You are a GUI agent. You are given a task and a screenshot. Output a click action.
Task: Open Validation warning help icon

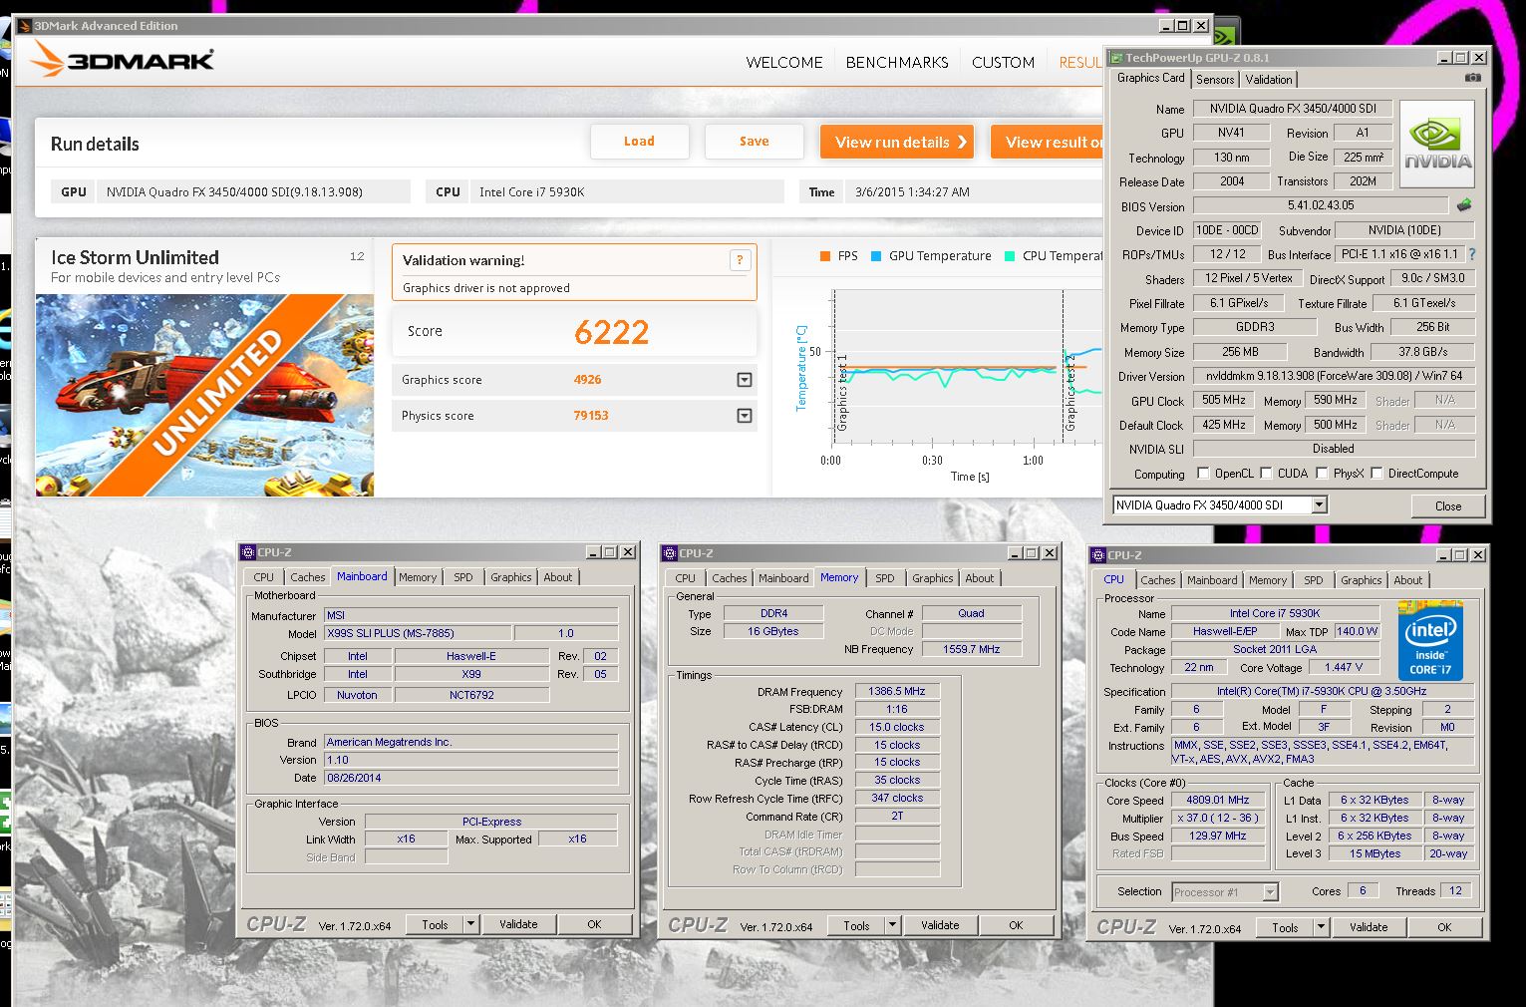(740, 260)
